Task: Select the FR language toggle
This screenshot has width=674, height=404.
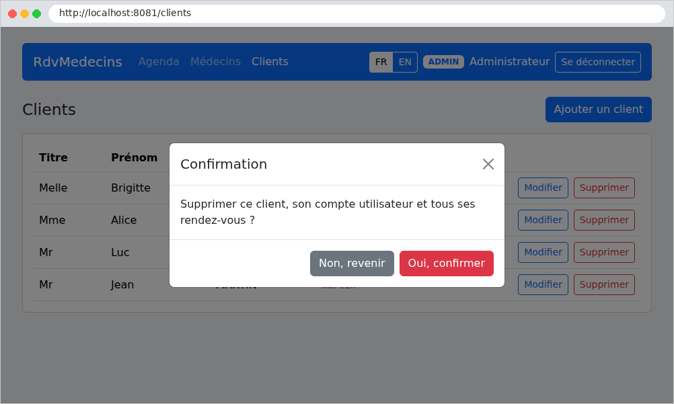Action: (381, 62)
